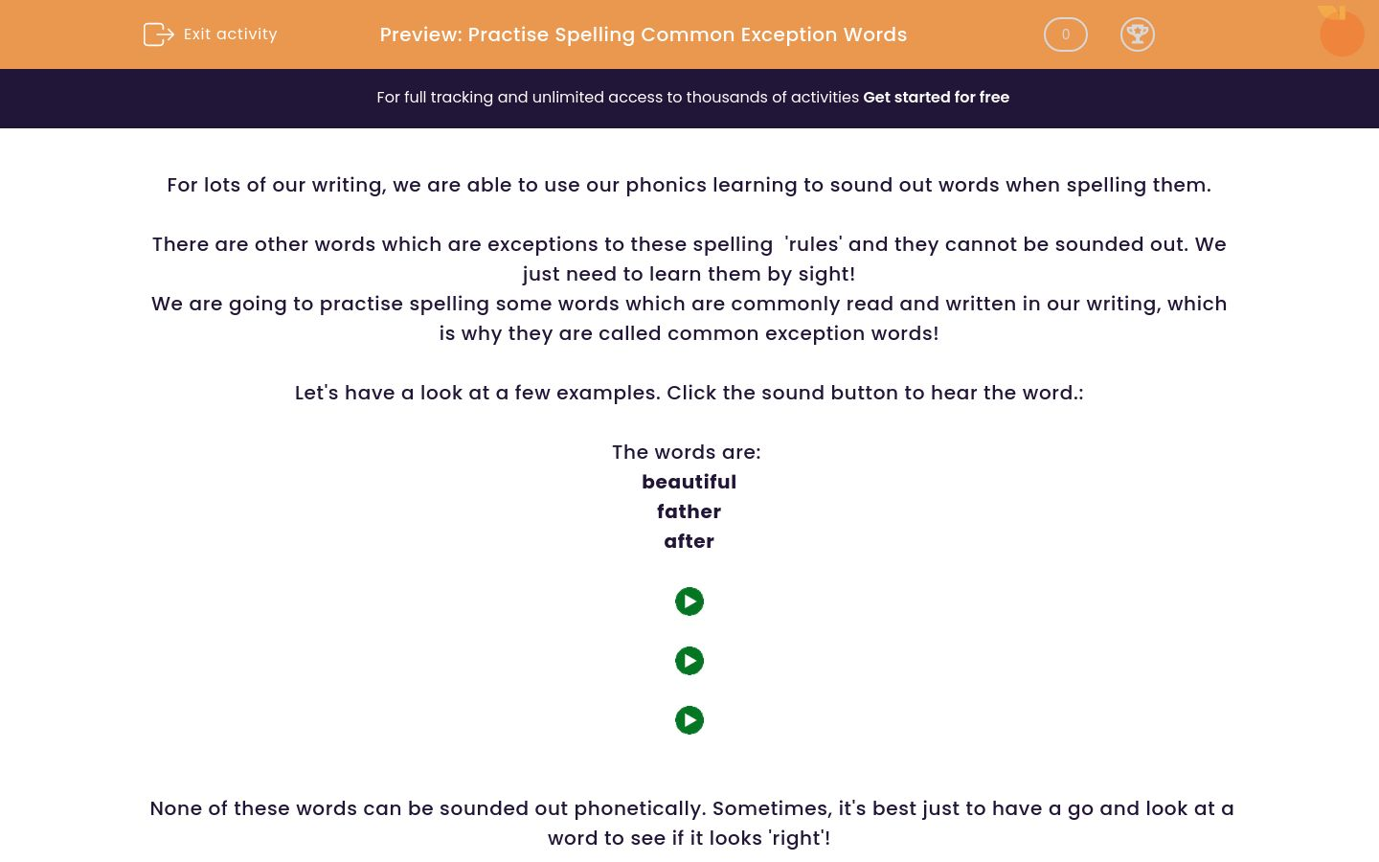Click the Exit activity label
The height and width of the screenshot is (862, 1379).
coord(230,34)
